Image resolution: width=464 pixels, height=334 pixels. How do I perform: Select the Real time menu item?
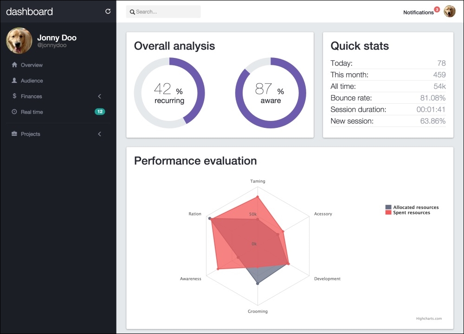click(32, 112)
